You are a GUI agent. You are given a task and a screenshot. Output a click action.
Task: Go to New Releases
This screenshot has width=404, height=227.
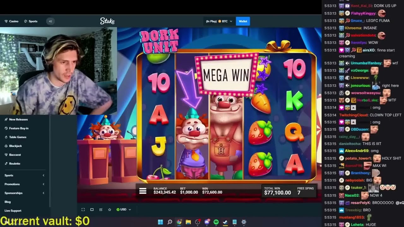click(16, 119)
